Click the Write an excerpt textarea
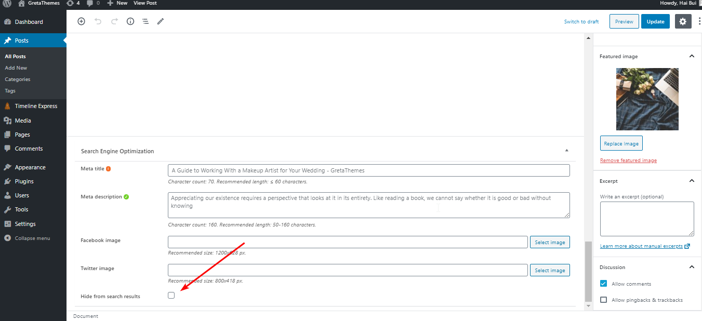Screen dimensions: 702x321 tap(647, 219)
